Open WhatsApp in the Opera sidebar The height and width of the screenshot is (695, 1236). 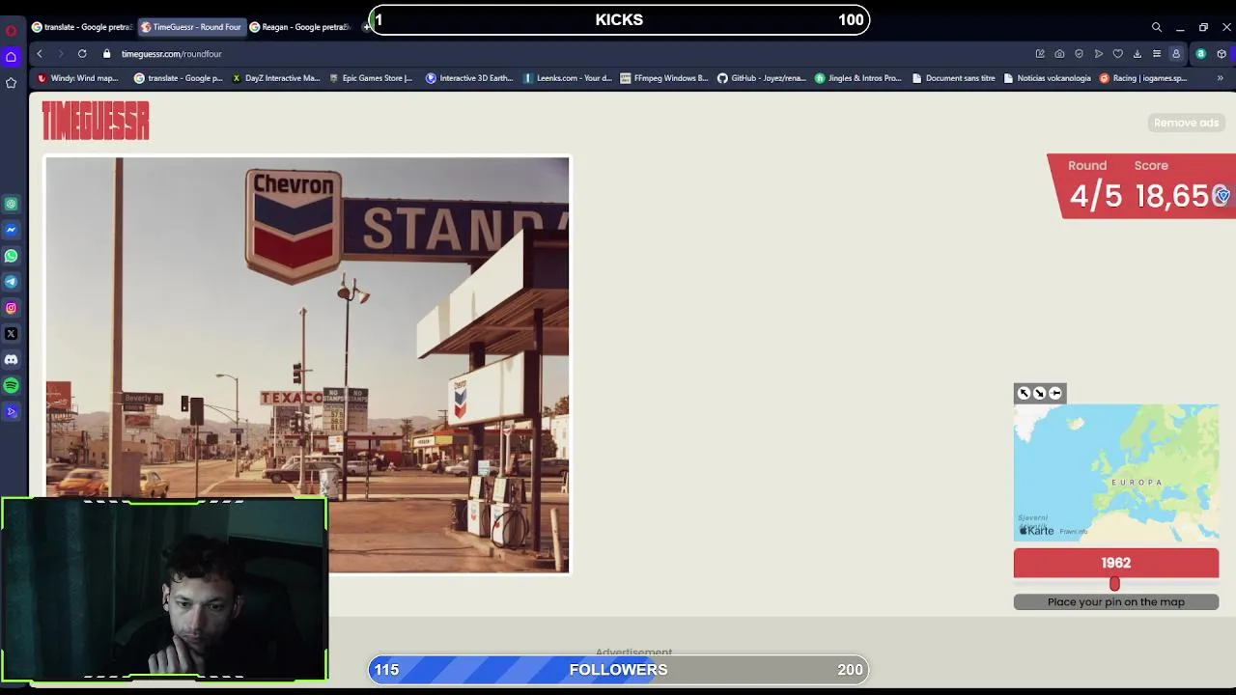pyautogui.click(x=12, y=256)
